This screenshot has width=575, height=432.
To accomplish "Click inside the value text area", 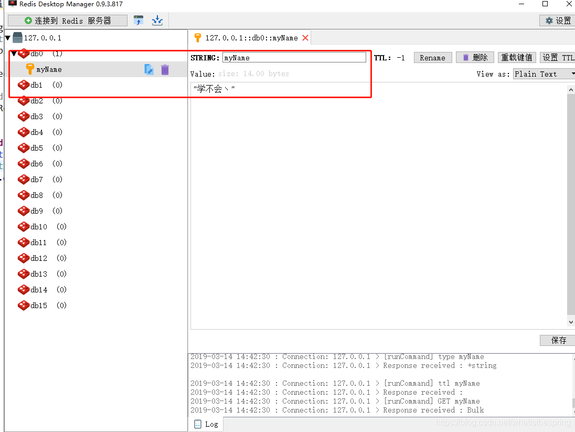I will click(378, 206).
